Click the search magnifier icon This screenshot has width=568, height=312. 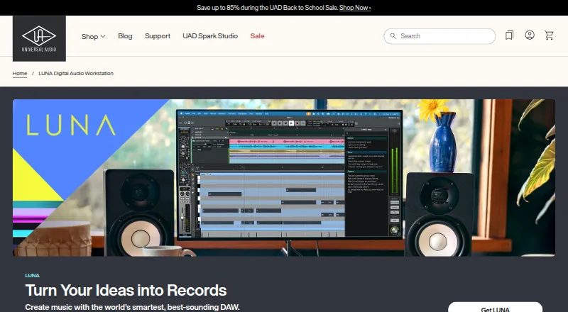point(393,36)
